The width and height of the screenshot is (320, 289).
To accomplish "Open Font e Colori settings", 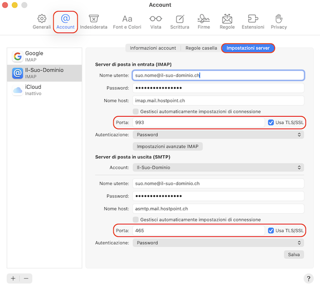I will [x=127, y=22].
